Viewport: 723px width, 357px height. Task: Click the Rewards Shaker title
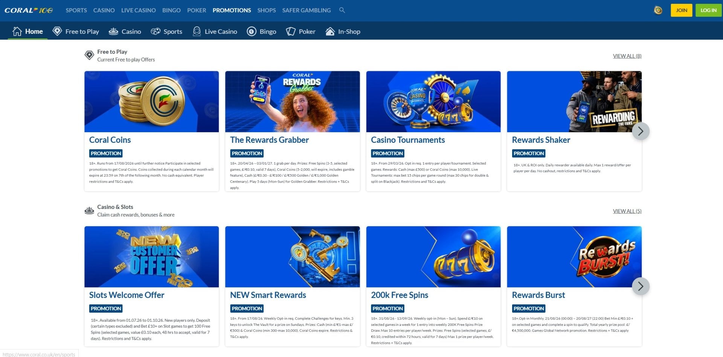click(541, 140)
